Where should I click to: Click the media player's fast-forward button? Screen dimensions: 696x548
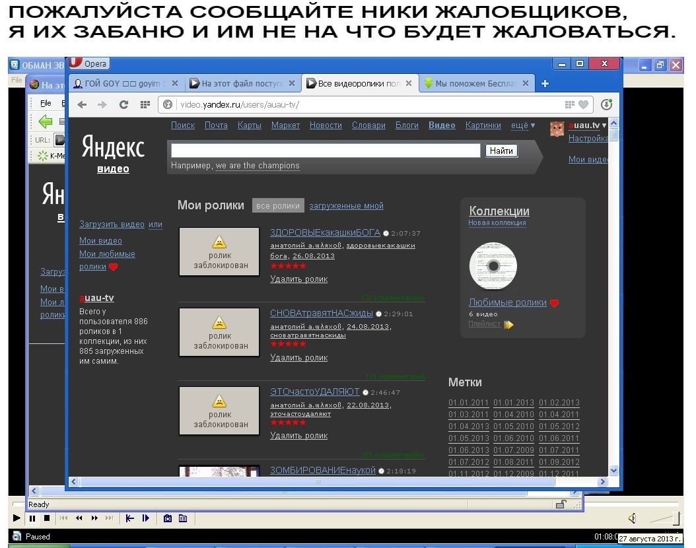[x=94, y=518]
